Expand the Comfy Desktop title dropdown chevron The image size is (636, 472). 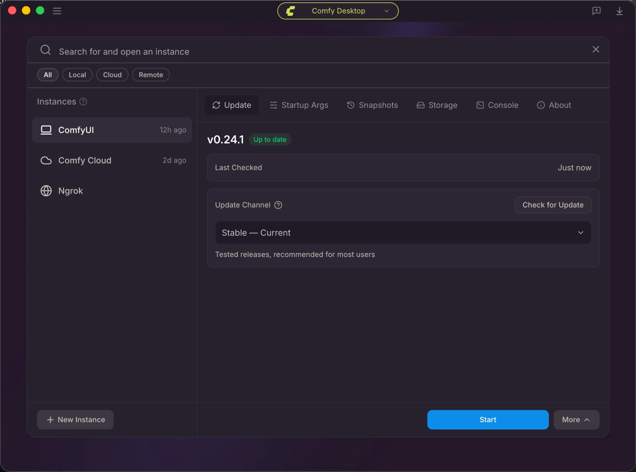pos(387,11)
